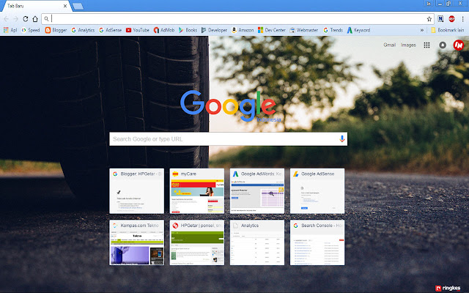Open the HPGetar ponsel thumbnail
469x293 pixels.
[x=197, y=242]
